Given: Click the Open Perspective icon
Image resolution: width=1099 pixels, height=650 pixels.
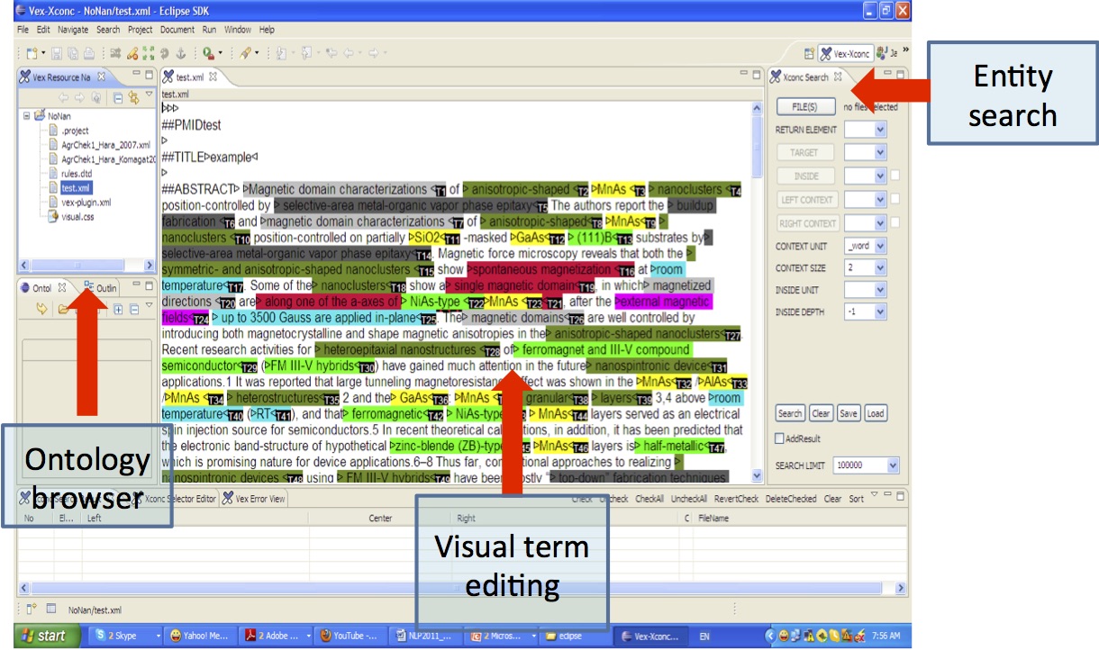Looking at the screenshot, I should 809,54.
